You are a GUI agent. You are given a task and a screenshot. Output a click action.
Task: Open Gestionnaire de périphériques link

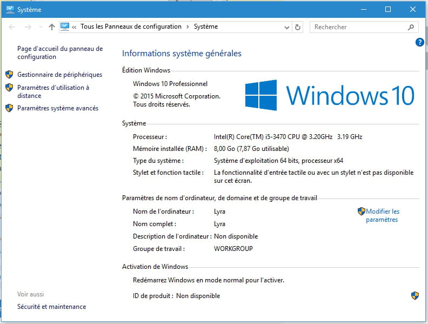(60, 75)
